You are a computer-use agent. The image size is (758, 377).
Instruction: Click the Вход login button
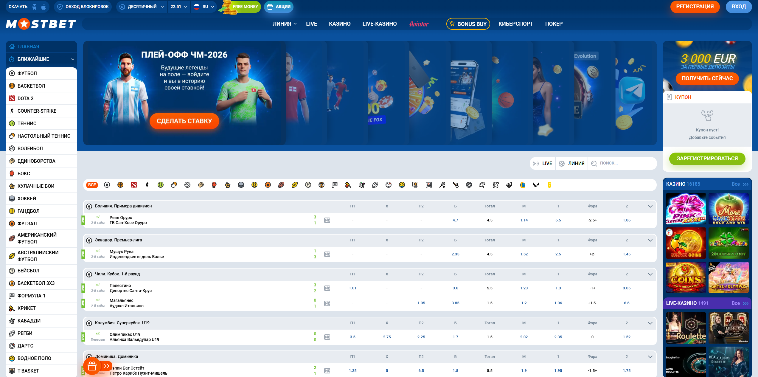point(739,7)
